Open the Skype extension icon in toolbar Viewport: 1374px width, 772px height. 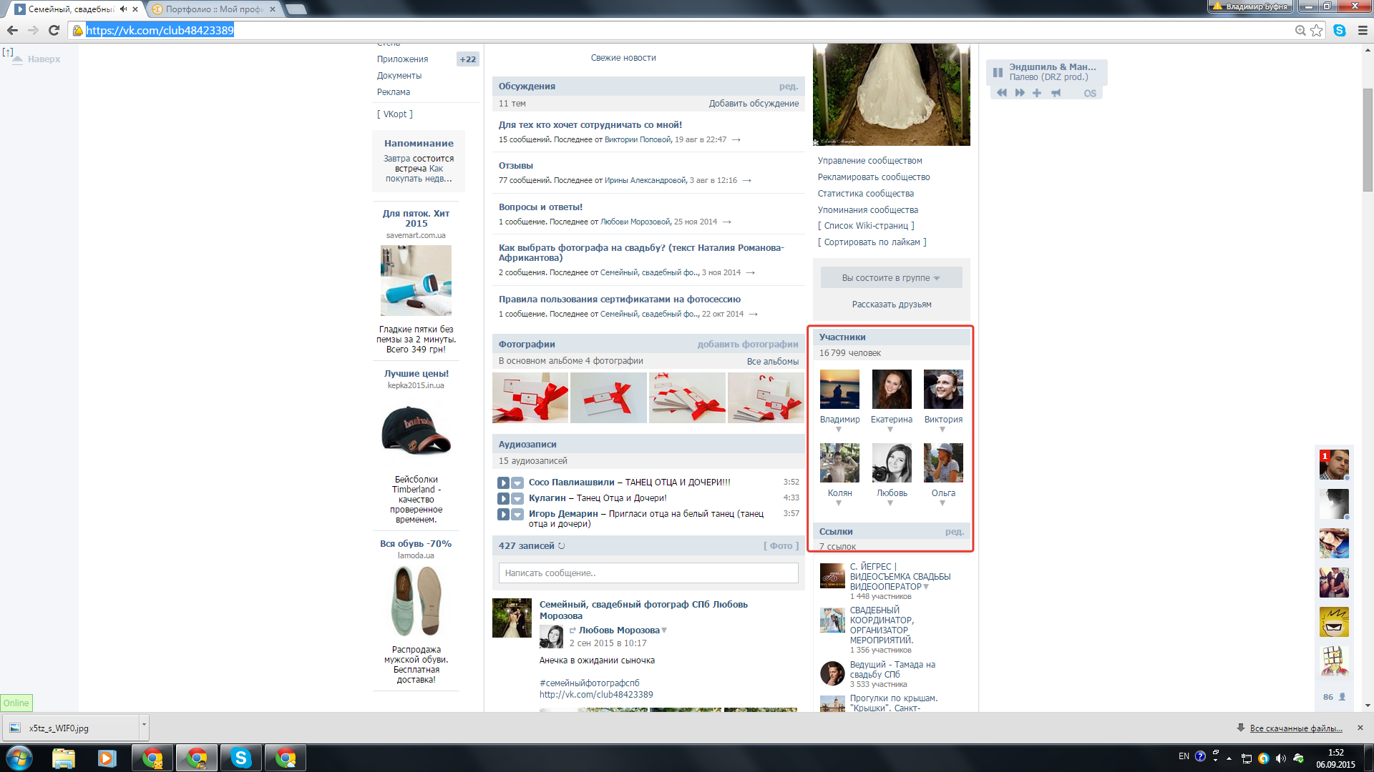(x=1340, y=30)
